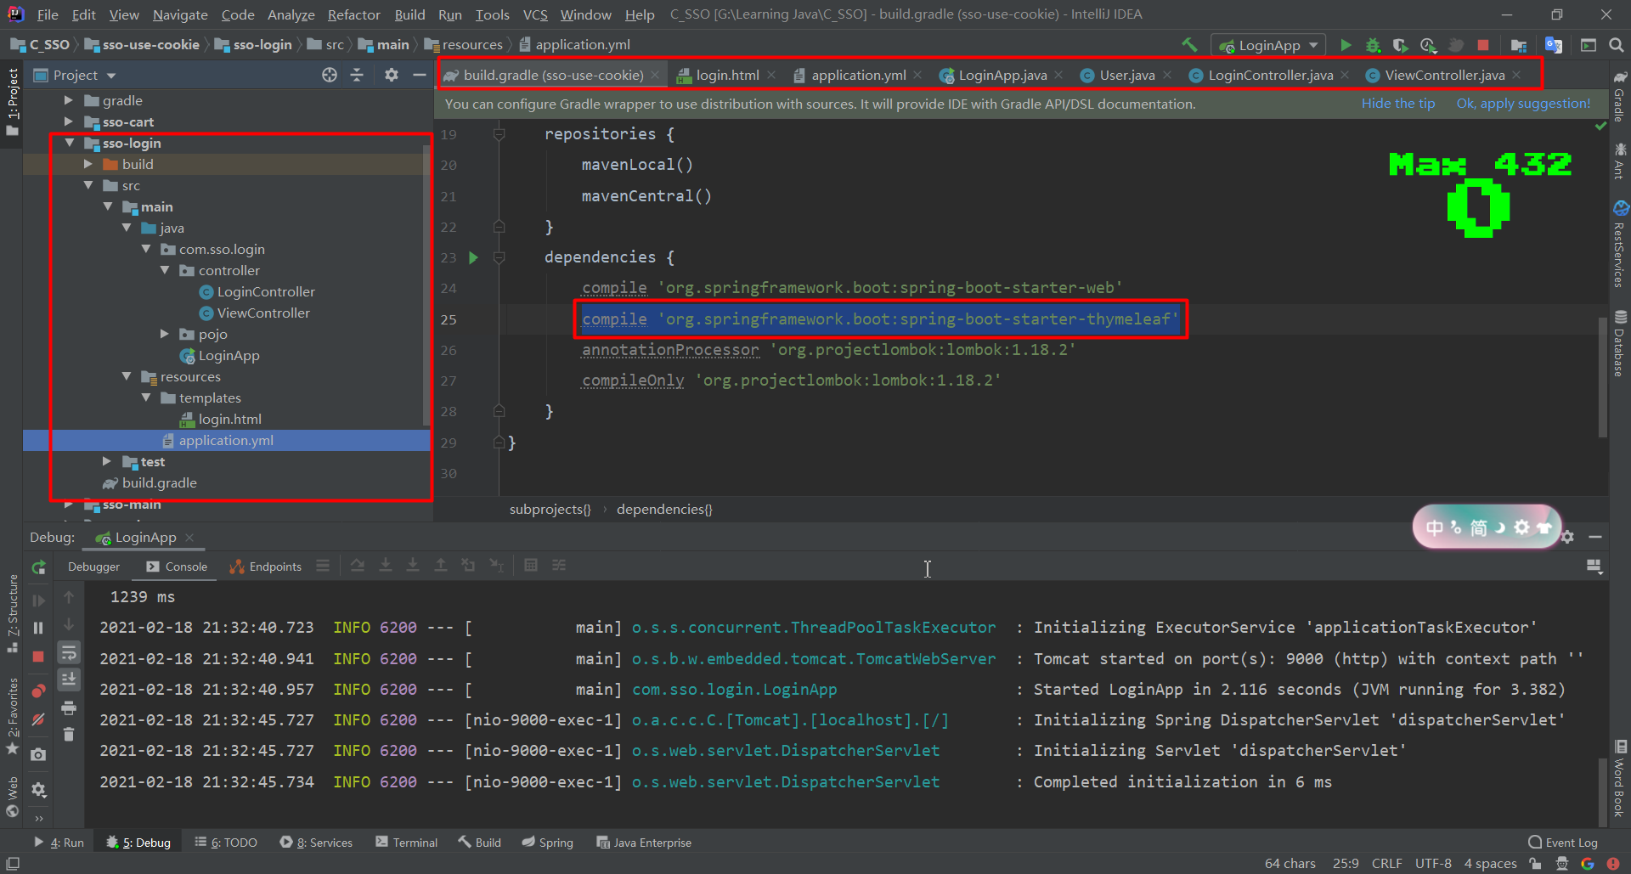The height and width of the screenshot is (874, 1631).
Task: Collapse the sso-login folder in project tree
Action: click(x=70, y=143)
